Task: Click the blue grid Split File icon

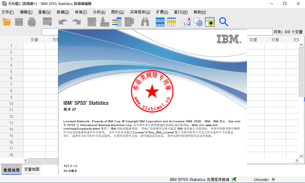Action: point(160,22)
